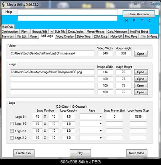
Task: Click Open button for the third image row
Action: click(141, 86)
